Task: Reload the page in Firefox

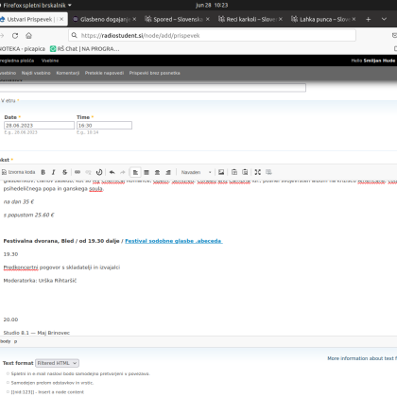Action: [x=15, y=36]
